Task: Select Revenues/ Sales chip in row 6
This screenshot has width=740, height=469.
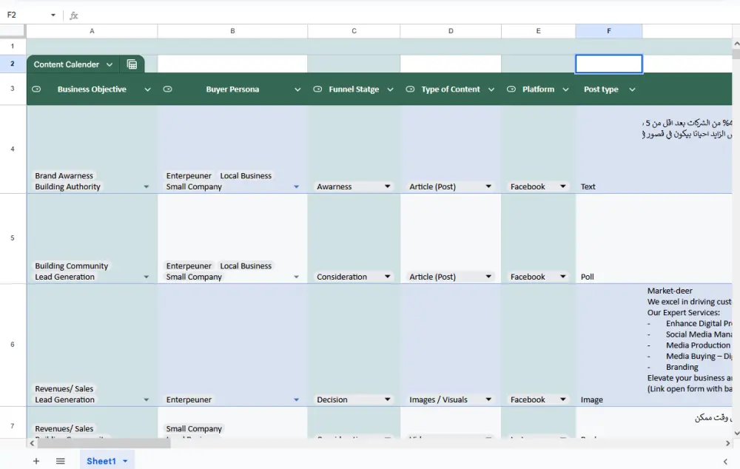Action: click(x=64, y=388)
